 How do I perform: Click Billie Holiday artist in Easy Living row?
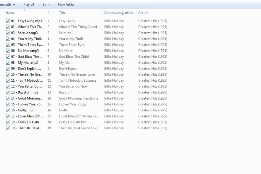point(114,21)
